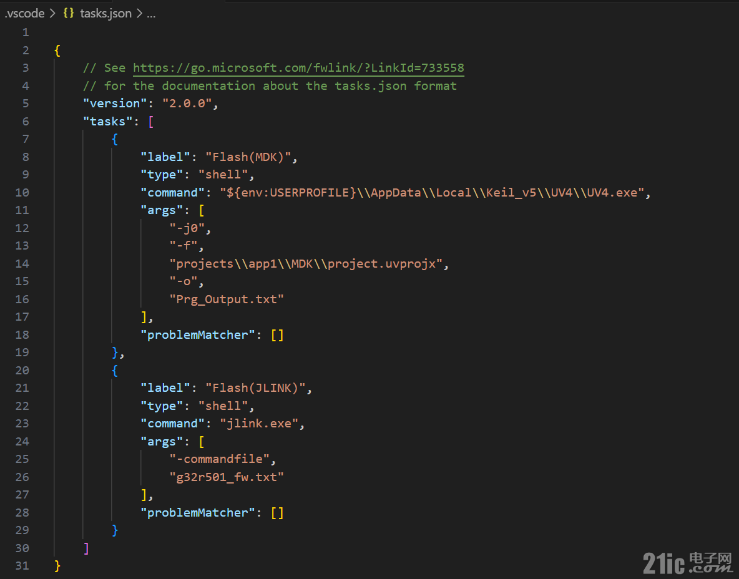Click the comment text about tasks.json format
The image size is (739, 579).
[270, 85]
